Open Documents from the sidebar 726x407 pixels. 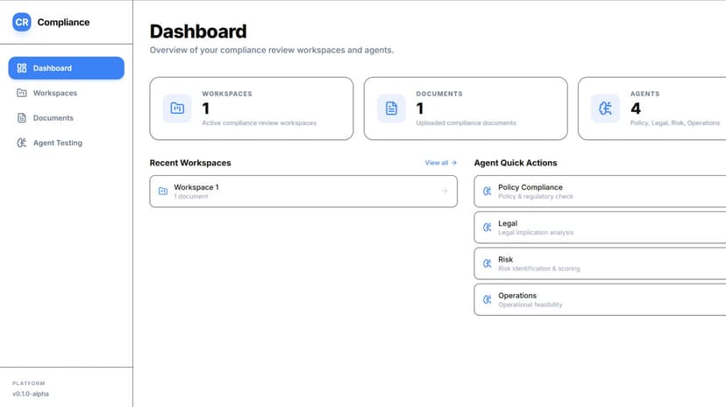67,118
